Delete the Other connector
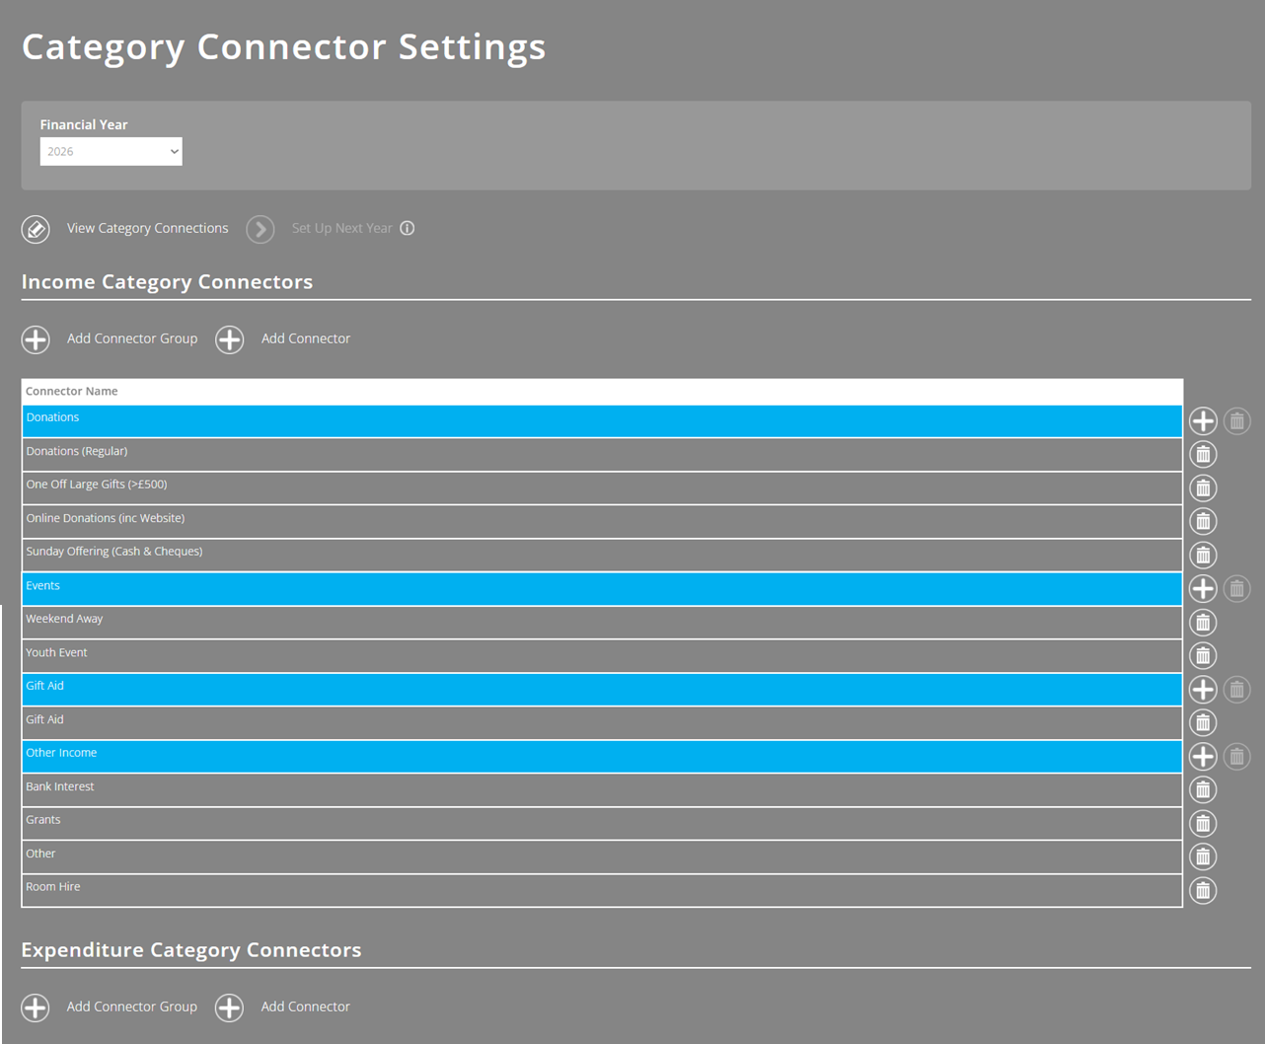 (x=1203, y=858)
